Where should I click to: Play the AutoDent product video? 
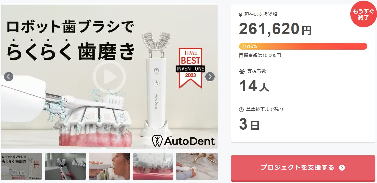pos(109,77)
